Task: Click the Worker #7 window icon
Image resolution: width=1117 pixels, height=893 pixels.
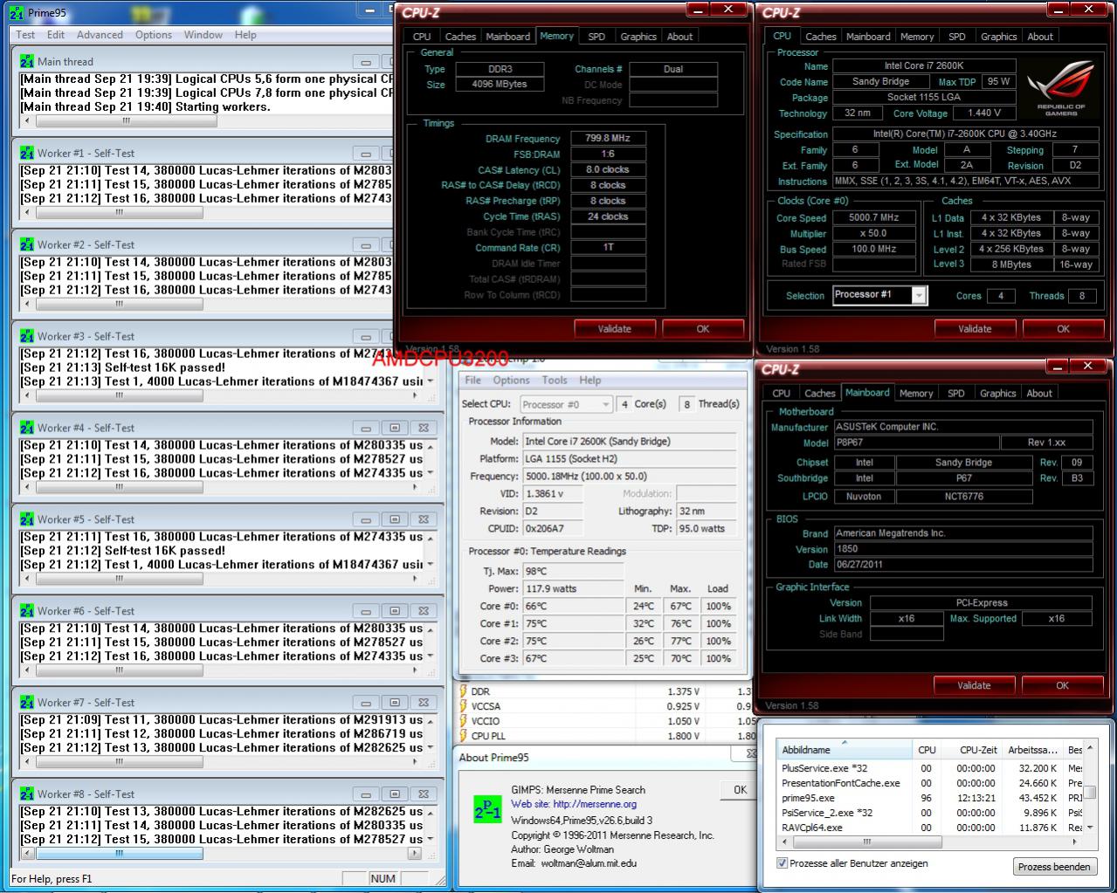Action: click(27, 703)
